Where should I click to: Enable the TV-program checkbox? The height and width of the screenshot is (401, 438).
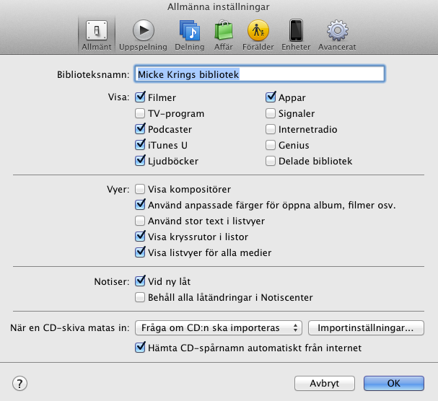(x=140, y=114)
